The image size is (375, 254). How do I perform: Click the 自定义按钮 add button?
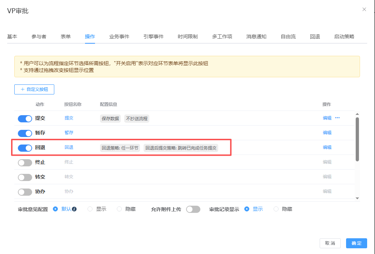34,89
